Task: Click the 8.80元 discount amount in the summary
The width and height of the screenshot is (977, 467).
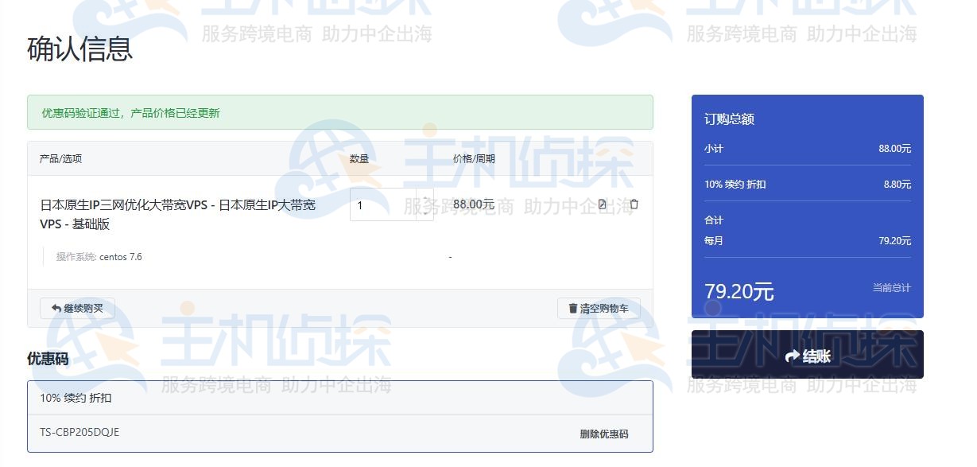Action: [897, 184]
